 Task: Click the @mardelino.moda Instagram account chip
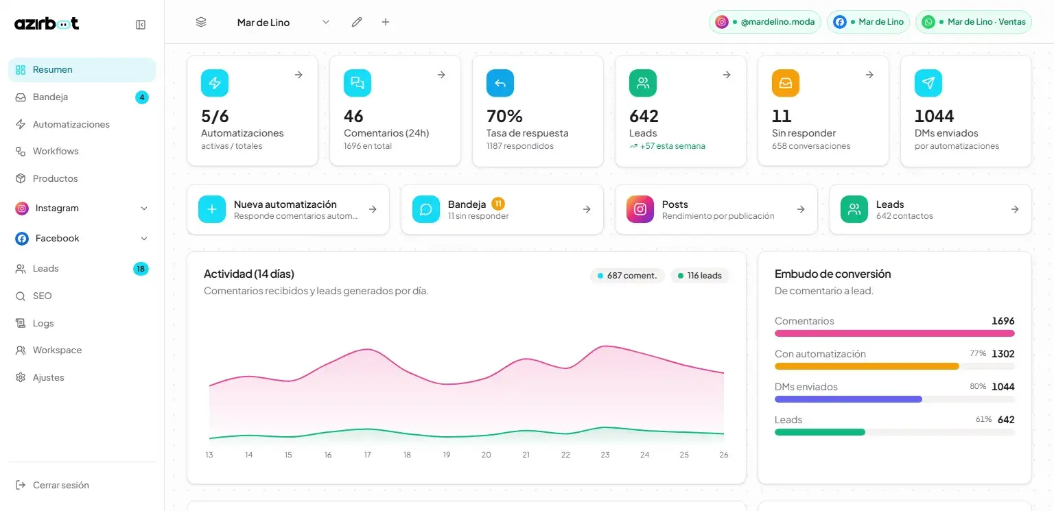tap(765, 22)
